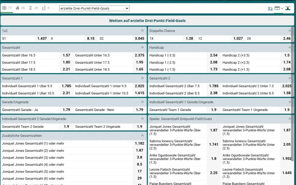Click Wetten auf erzielte Drei-Punkt-Field-Goals heading
The height and width of the screenshot is (185, 296).
coord(147,21)
